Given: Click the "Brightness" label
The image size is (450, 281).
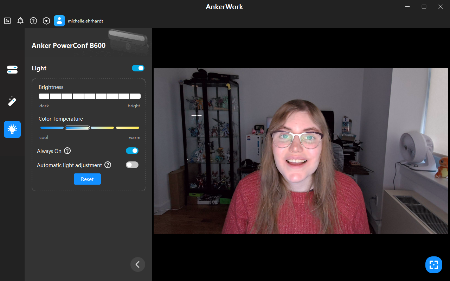Looking at the screenshot, I should (x=51, y=87).
